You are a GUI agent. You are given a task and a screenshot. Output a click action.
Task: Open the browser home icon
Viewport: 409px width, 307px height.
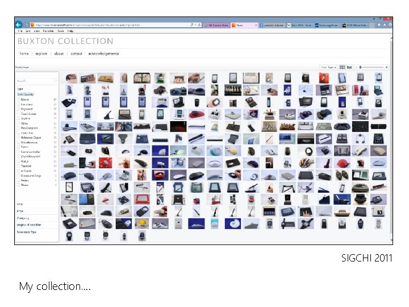tap(379, 25)
